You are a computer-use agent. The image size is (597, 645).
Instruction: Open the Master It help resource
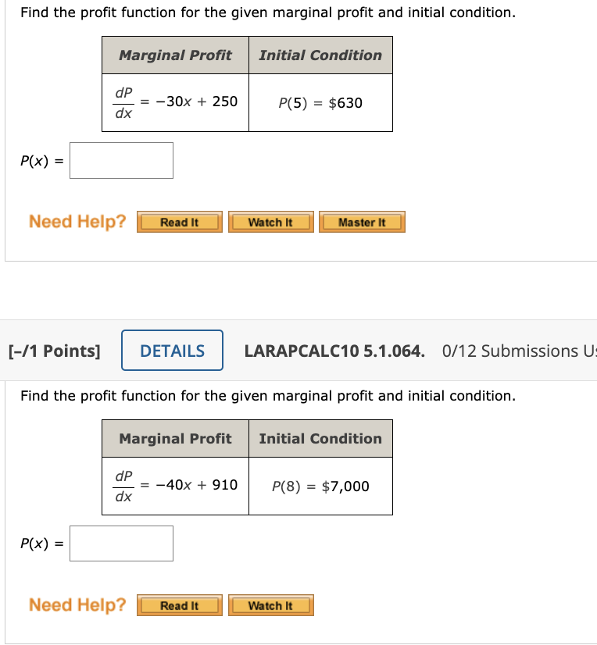[x=362, y=222]
